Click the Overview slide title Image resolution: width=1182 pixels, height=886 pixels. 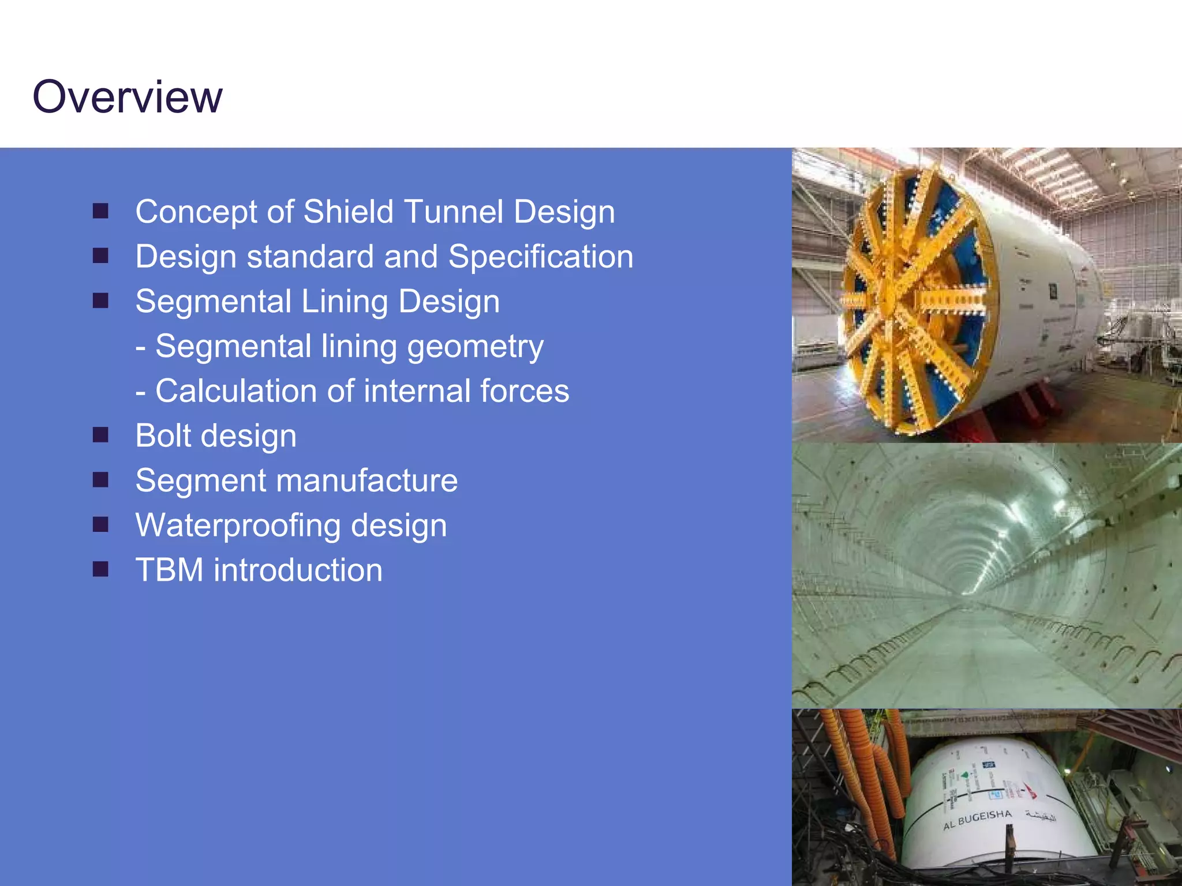coord(127,97)
